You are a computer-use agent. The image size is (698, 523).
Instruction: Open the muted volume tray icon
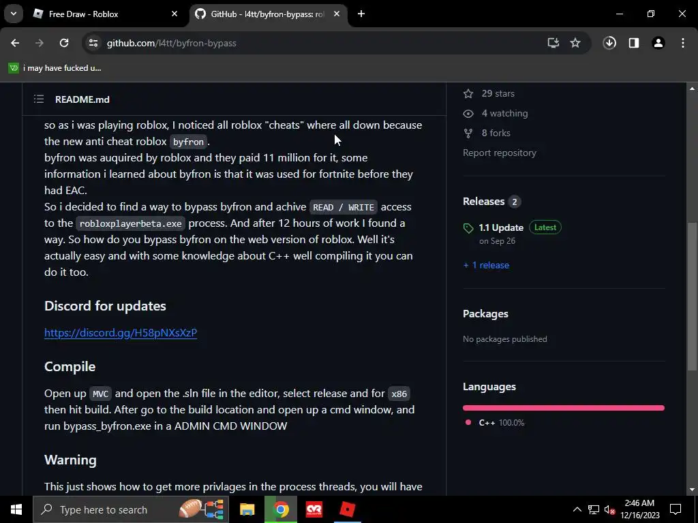[610, 509]
